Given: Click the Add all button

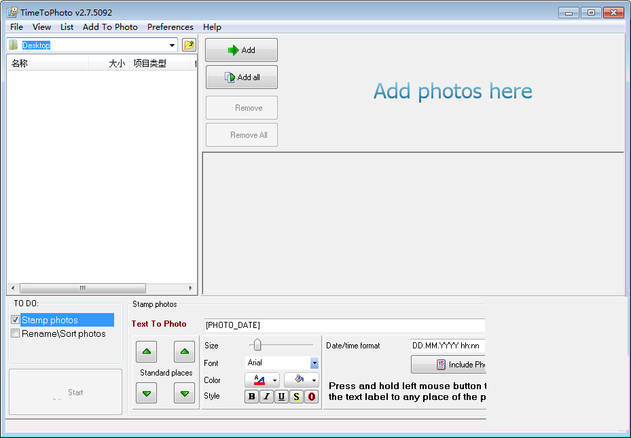Looking at the screenshot, I should pos(241,77).
